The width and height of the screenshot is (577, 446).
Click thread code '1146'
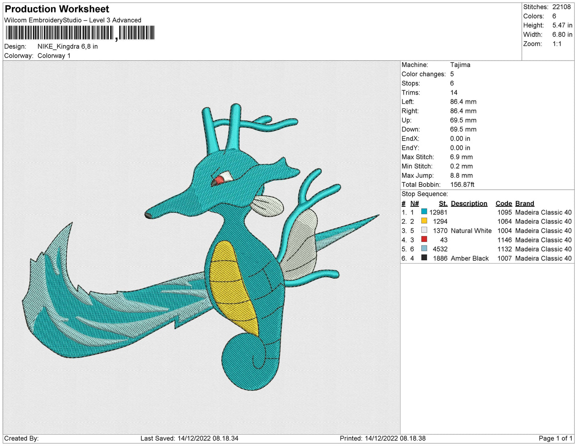pyautogui.click(x=504, y=240)
